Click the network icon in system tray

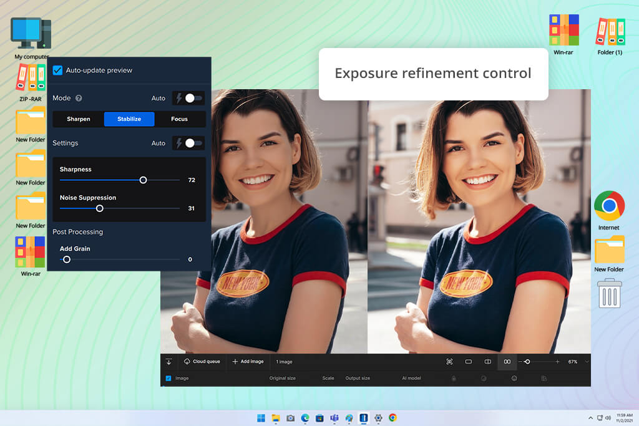[600, 418]
